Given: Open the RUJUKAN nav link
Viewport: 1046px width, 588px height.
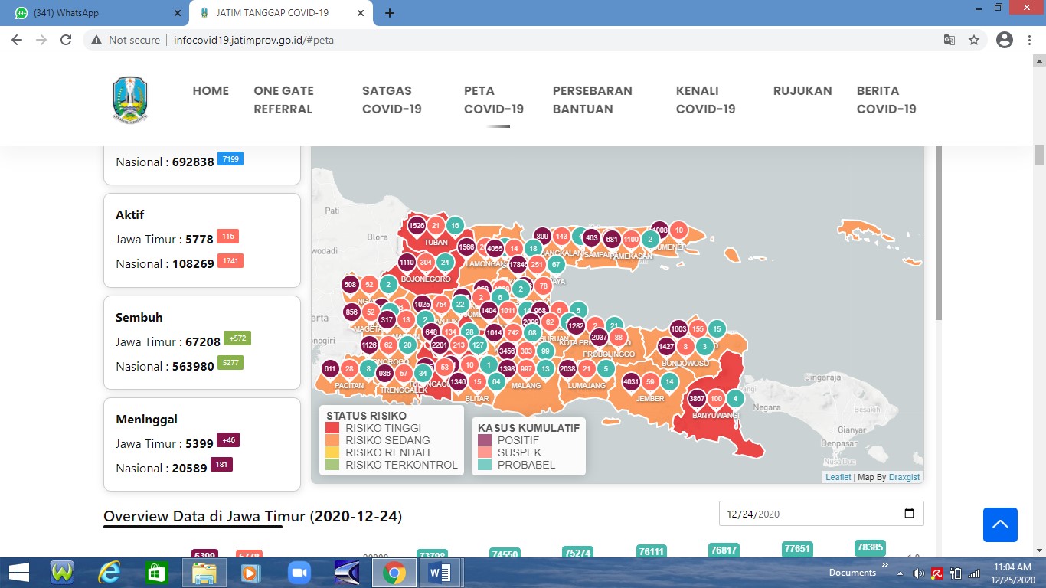Looking at the screenshot, I should [x=802, y=90].
